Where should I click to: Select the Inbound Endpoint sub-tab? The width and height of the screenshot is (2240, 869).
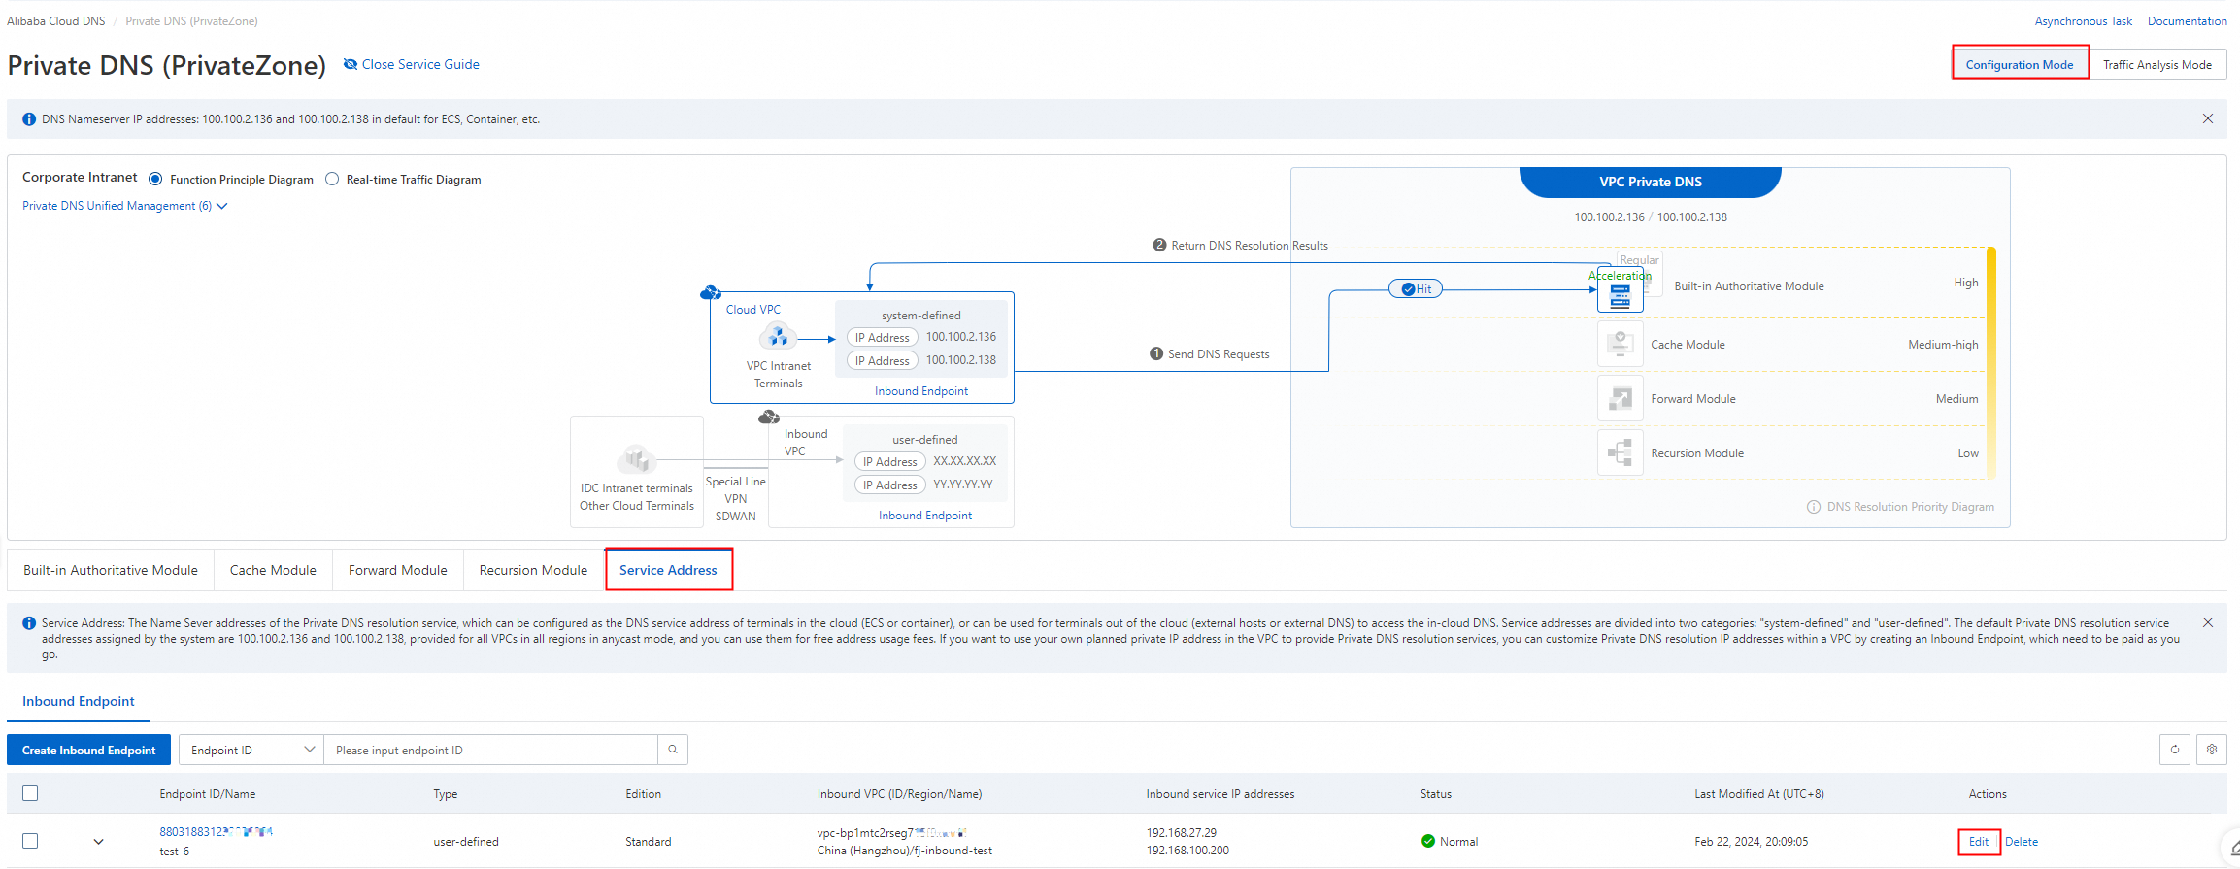[79, 701]
